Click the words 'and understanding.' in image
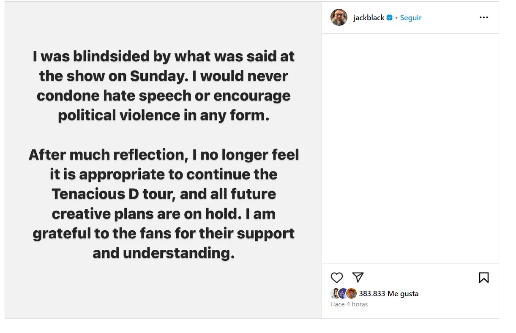 [164, 253]
